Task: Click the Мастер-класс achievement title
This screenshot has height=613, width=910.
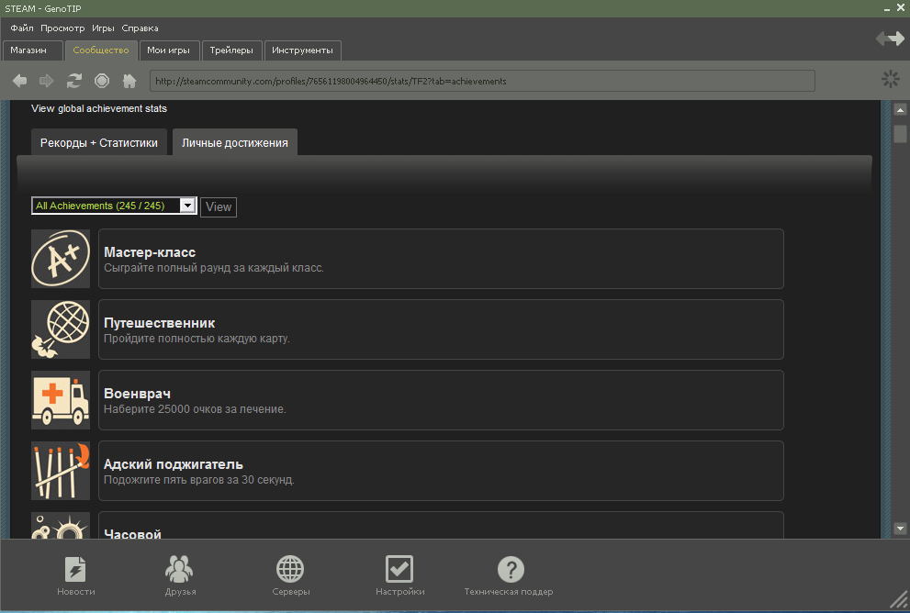Action: tap(150, 252)
